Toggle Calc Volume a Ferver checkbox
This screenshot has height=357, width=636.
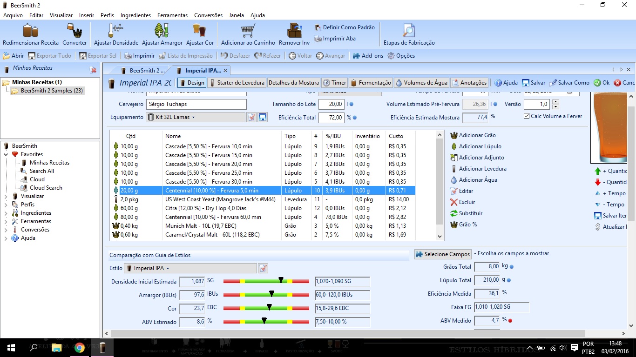pos(527,116)
